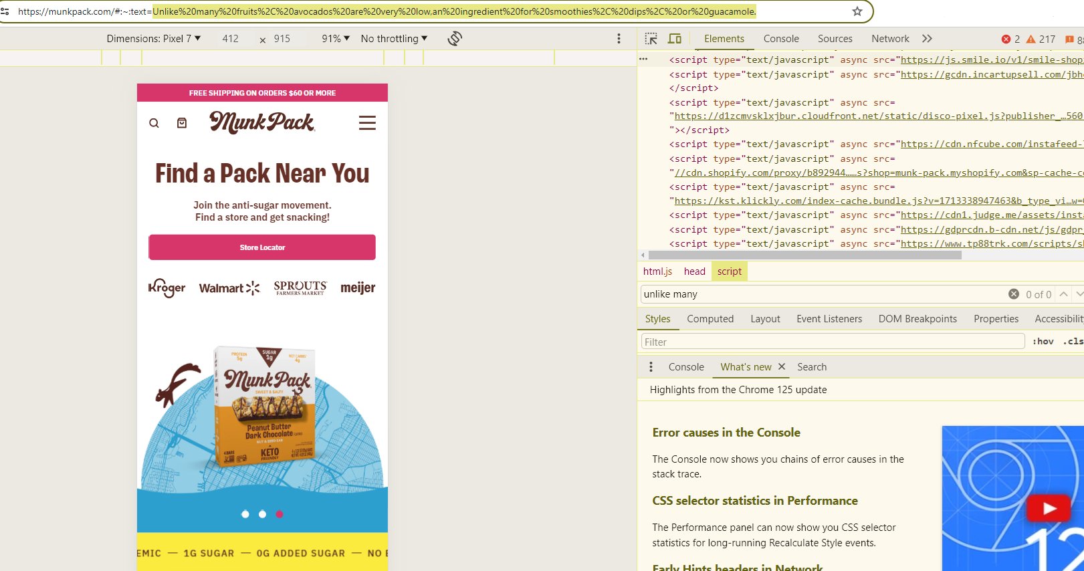Open the www.tp88trk.com script link
The width and height of the screenshot is (1084, 571).
coord(992,243)
